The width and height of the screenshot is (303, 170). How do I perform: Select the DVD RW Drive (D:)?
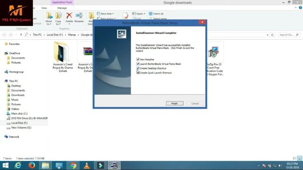tap(27, 118)
